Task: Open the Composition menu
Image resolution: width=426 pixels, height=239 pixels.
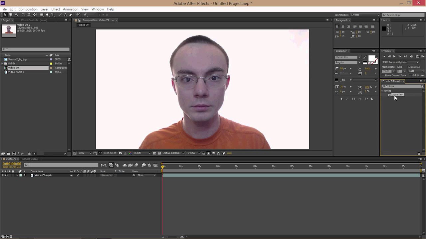Action: (28, 9)
